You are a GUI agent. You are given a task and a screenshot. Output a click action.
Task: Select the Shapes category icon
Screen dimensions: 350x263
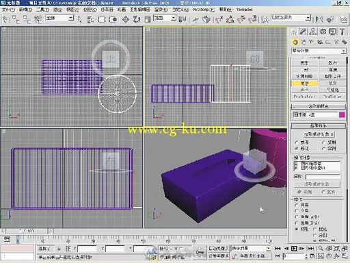click(x=304, y=42)
